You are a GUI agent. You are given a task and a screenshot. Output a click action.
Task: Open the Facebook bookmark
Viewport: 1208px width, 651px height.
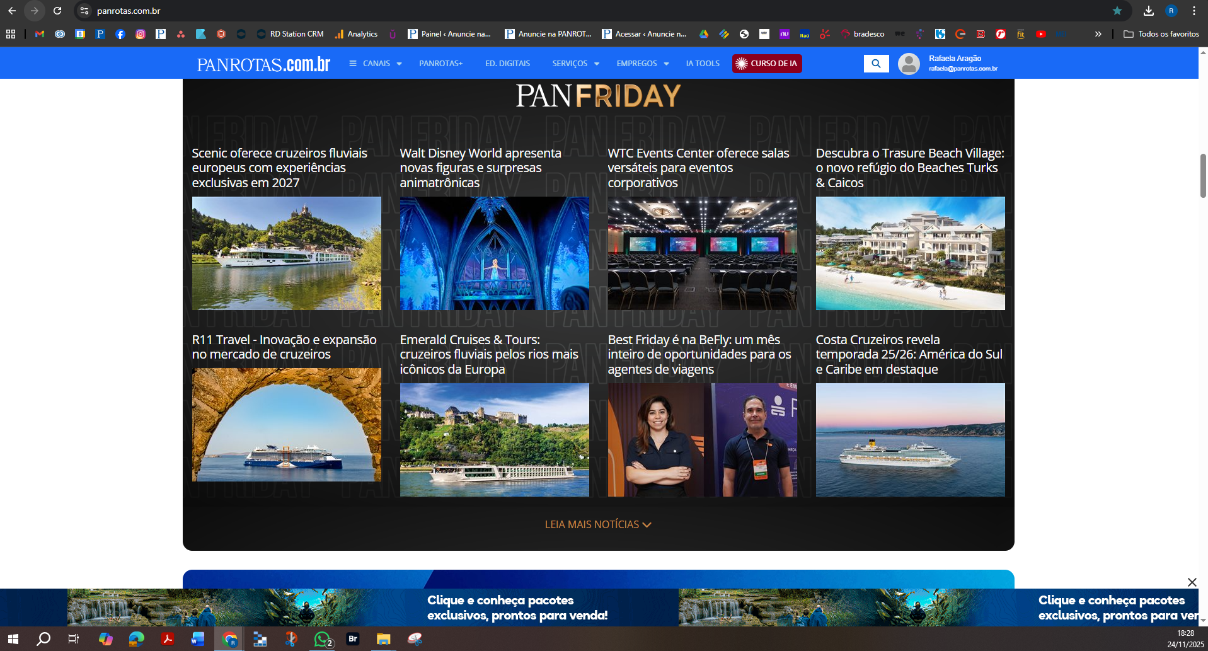tap(120, 34)
